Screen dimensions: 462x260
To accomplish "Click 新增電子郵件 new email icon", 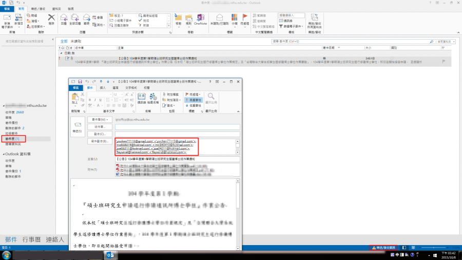I will [x=7, y=20].
